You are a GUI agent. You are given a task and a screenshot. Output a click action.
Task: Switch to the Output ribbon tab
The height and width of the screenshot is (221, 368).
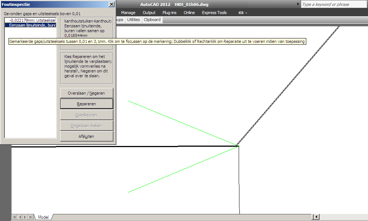(x=149, y=13)
